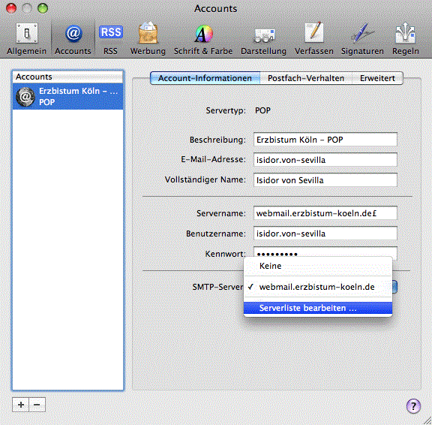Select the Account-Informationen tab
Viewport: 432px width, 425px height.
(205, 78)
